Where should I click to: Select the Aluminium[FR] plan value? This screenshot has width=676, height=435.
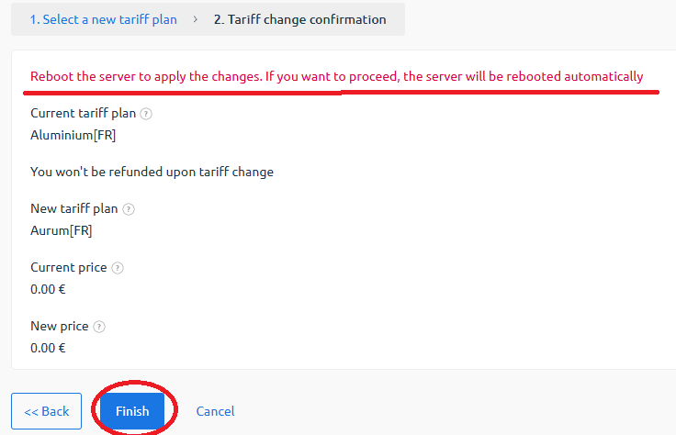point(73,135)
